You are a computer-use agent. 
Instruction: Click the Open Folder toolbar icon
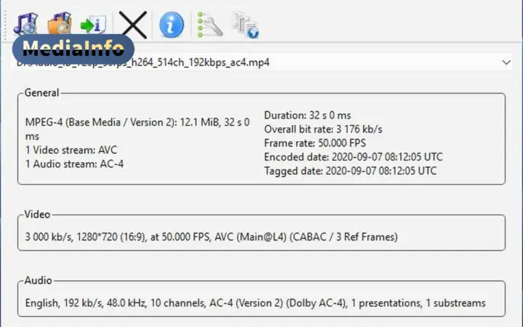60,23
